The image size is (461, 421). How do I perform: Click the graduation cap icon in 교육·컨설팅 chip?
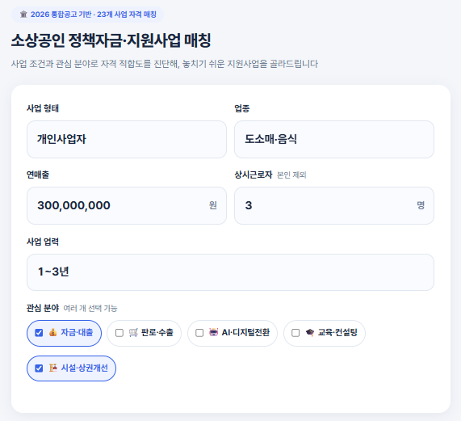coord(310,333)
